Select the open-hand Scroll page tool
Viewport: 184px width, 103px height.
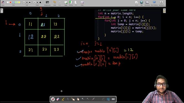coord(78,99)
